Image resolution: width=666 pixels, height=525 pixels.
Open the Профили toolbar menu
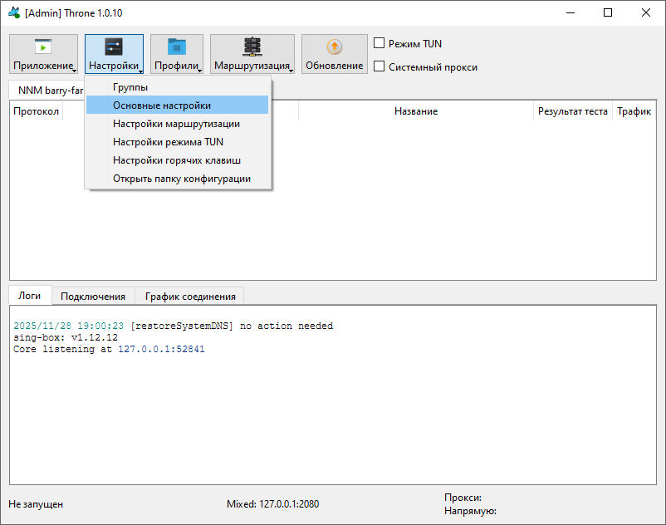(177, 54)
